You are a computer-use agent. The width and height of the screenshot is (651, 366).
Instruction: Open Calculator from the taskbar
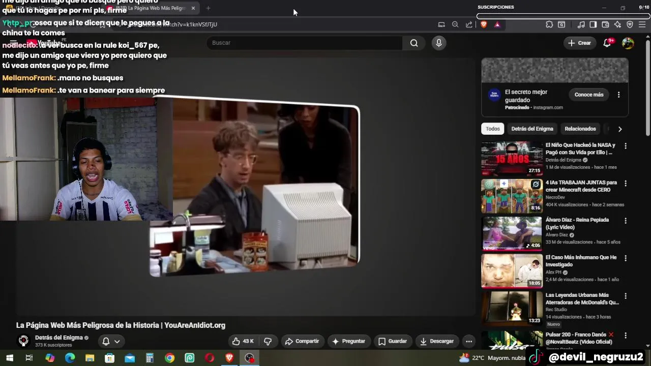150,358
